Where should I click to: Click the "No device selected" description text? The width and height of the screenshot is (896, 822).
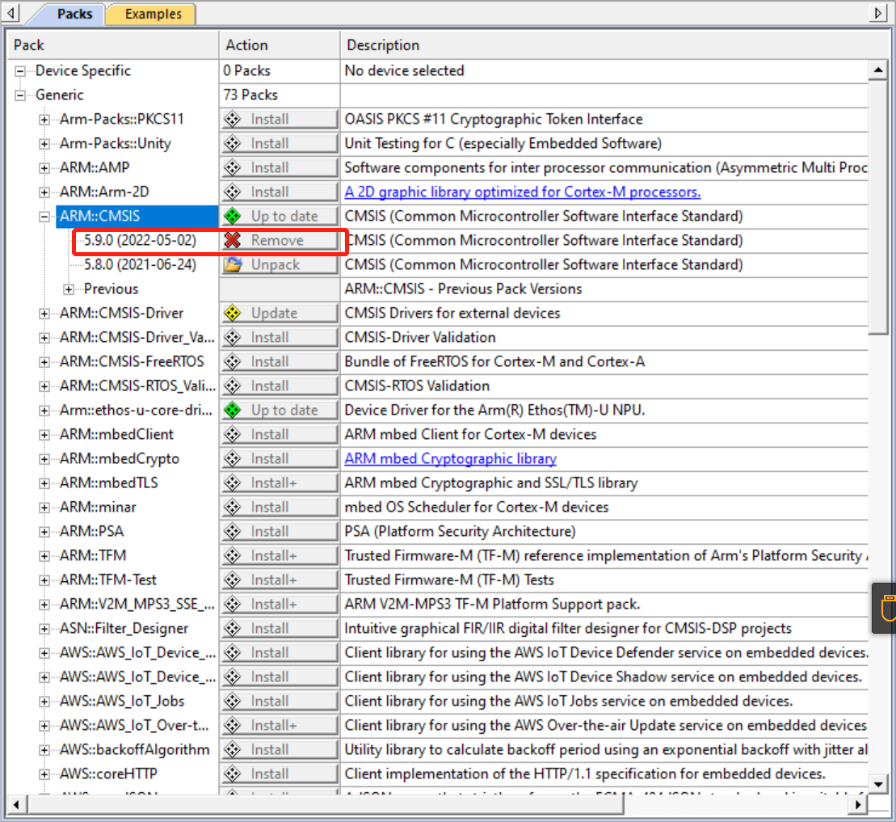tap(405, 71)
